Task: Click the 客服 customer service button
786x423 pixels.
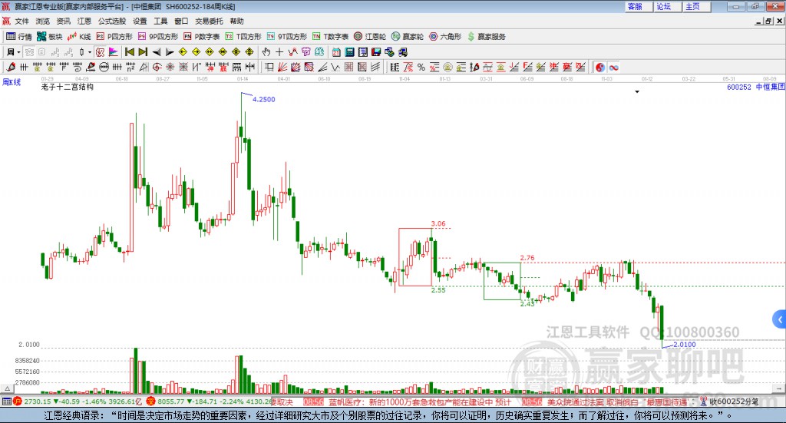Action: (x=639, y=6)
